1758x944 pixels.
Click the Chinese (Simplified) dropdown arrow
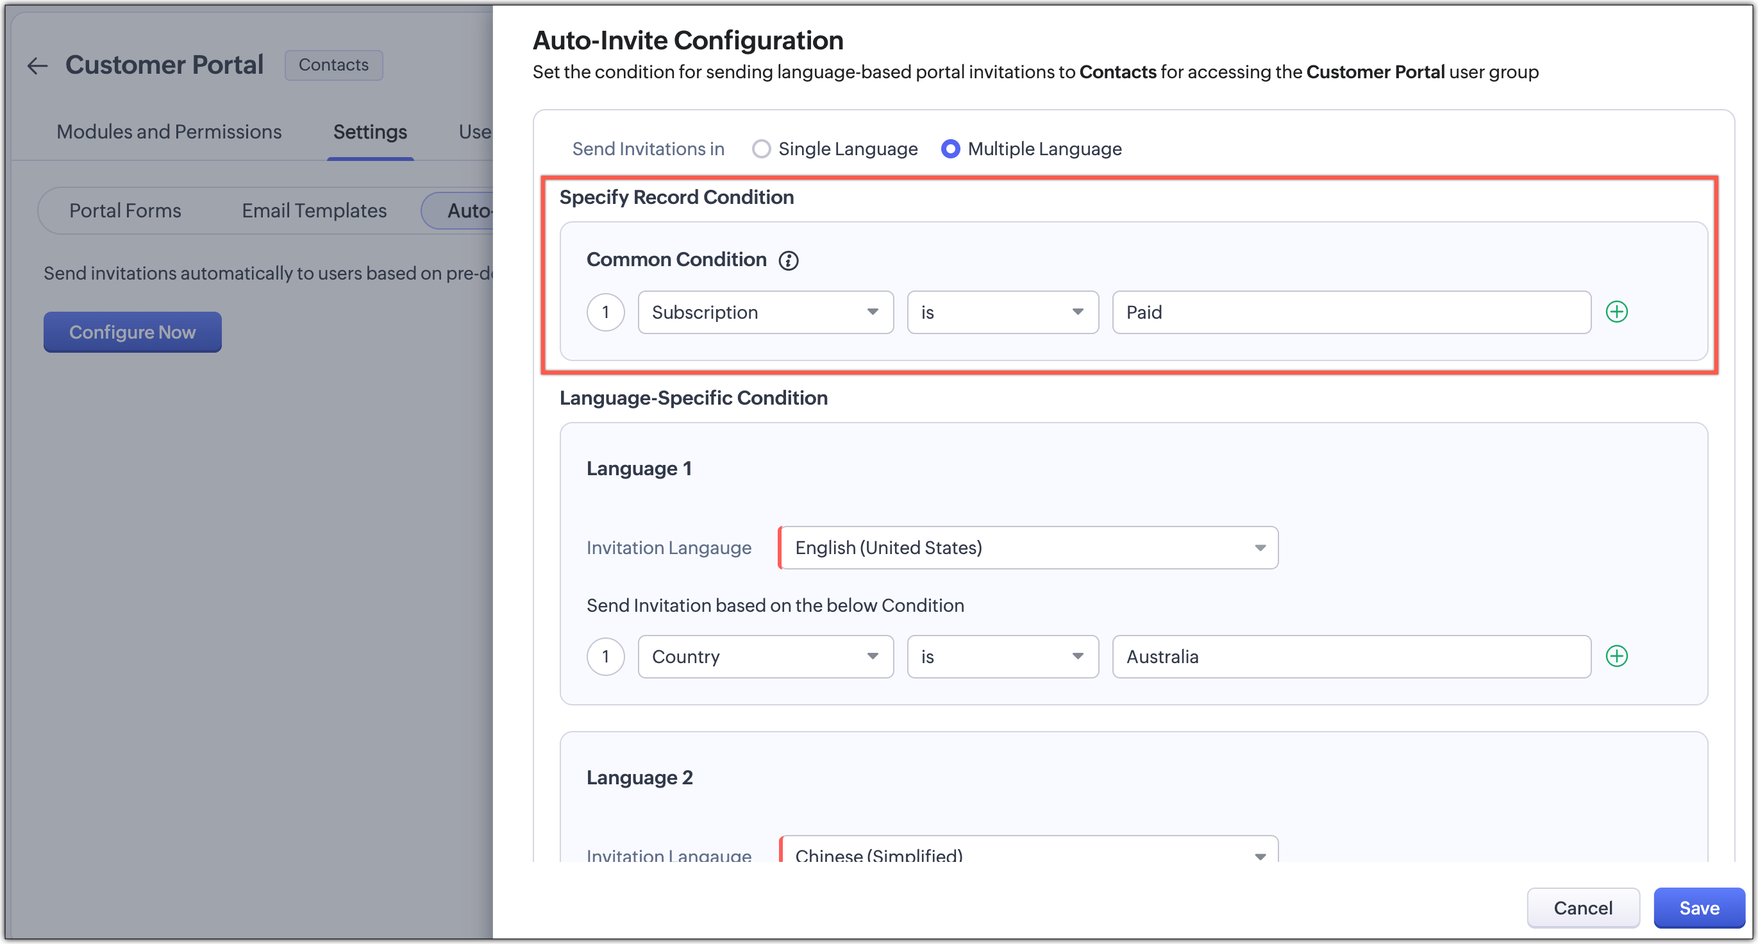[1260, 855]
